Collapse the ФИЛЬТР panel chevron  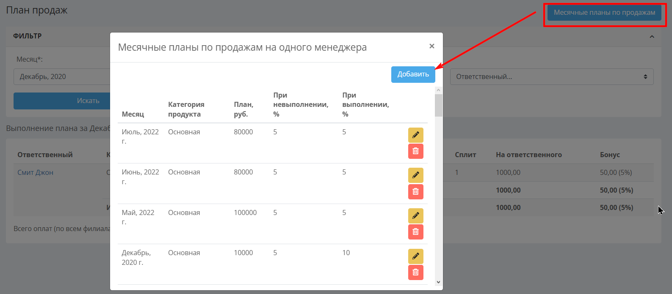[652, 37]
